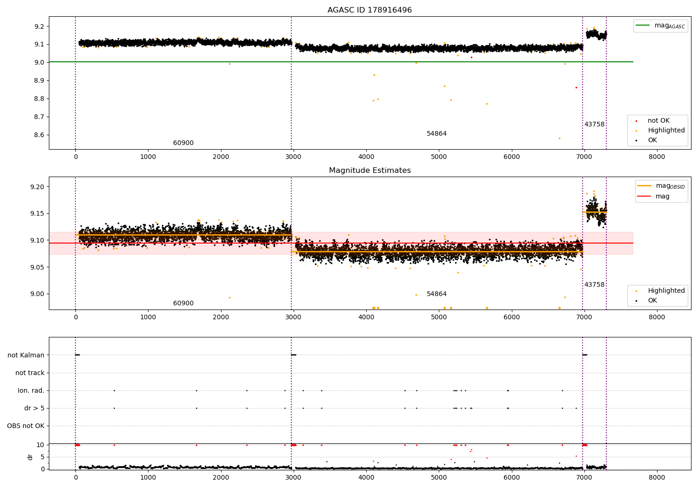Image resolution: width=698 pixels, height=488 pixels.
Task: Click the red 'not OK' point near 8.86 in top plot
Action: (x=576, y=87)
